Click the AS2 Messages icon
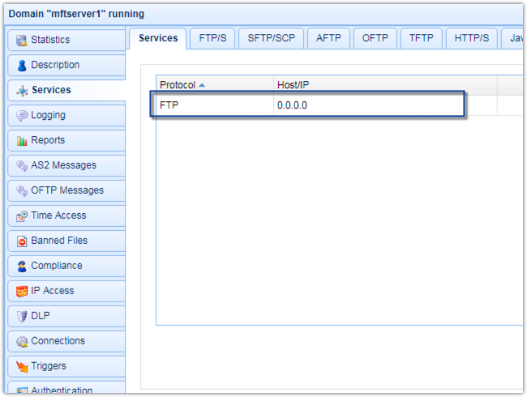The image size is (527, 397). (x=22, y=166)
